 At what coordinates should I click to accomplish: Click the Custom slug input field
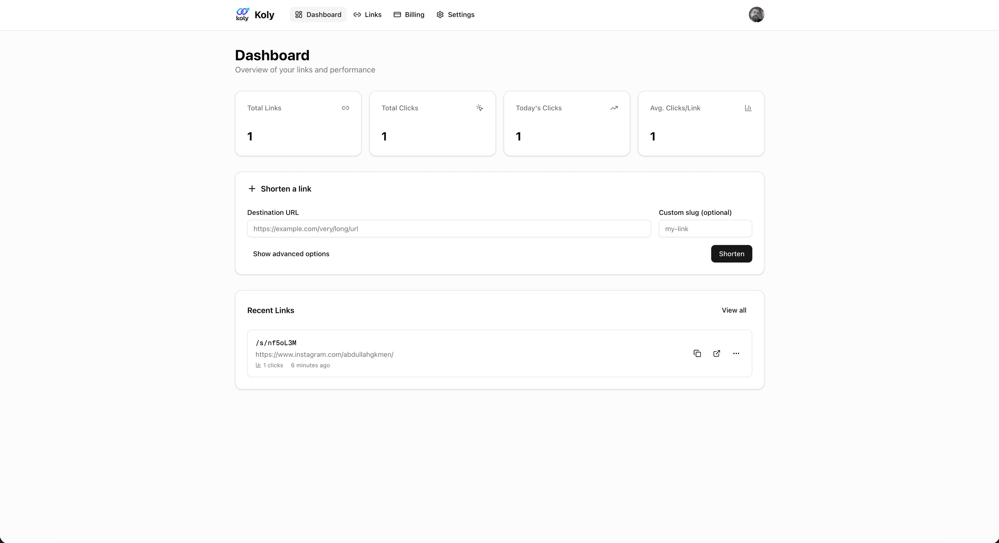coord(705,229)
